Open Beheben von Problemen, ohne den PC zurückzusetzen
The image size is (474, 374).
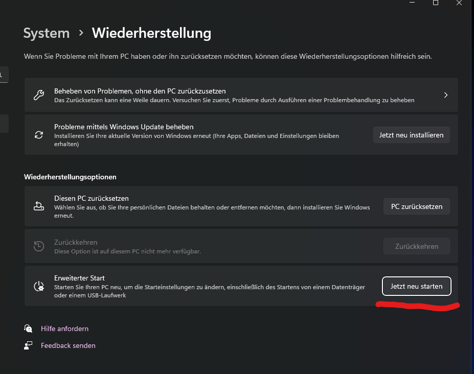241,95
